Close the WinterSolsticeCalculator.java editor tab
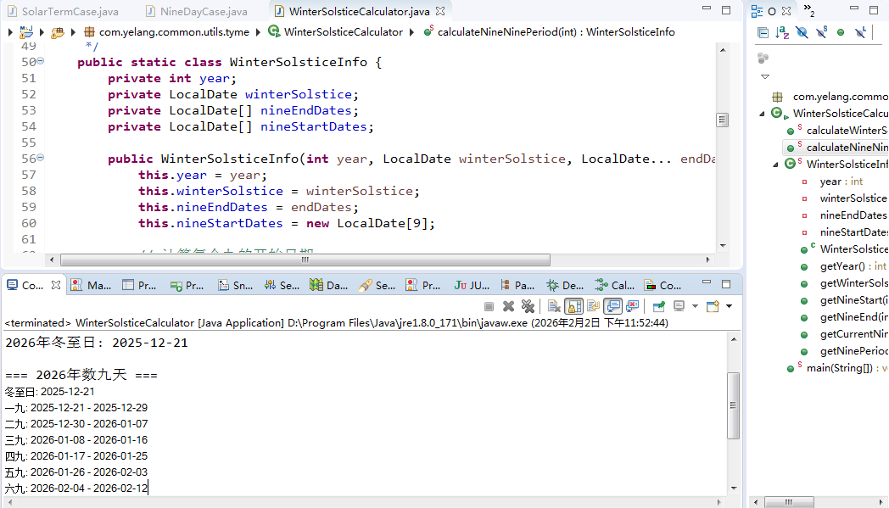 (440, 11)
